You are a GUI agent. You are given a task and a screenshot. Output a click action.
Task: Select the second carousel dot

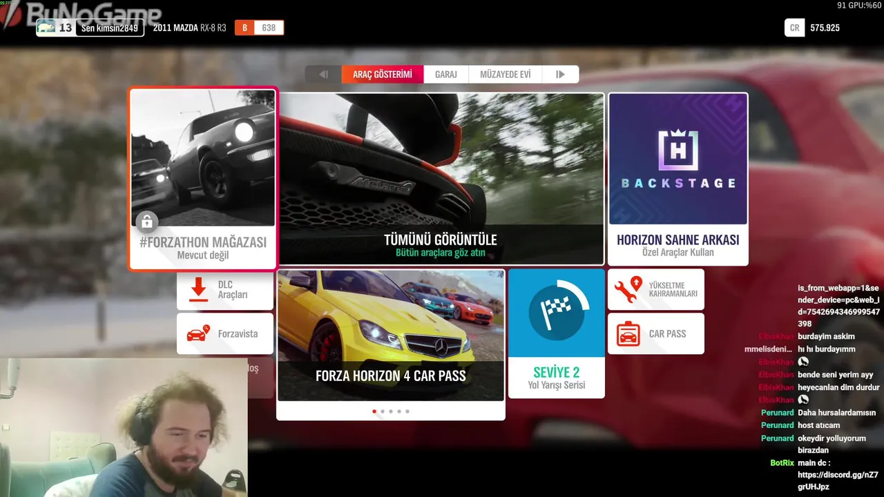click(x=383, y=411)
